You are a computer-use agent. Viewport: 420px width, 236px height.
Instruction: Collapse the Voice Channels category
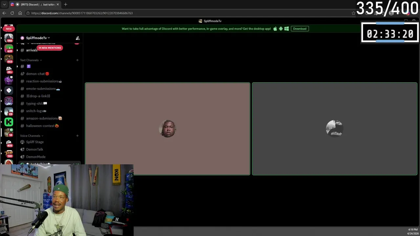click(31, 136)
